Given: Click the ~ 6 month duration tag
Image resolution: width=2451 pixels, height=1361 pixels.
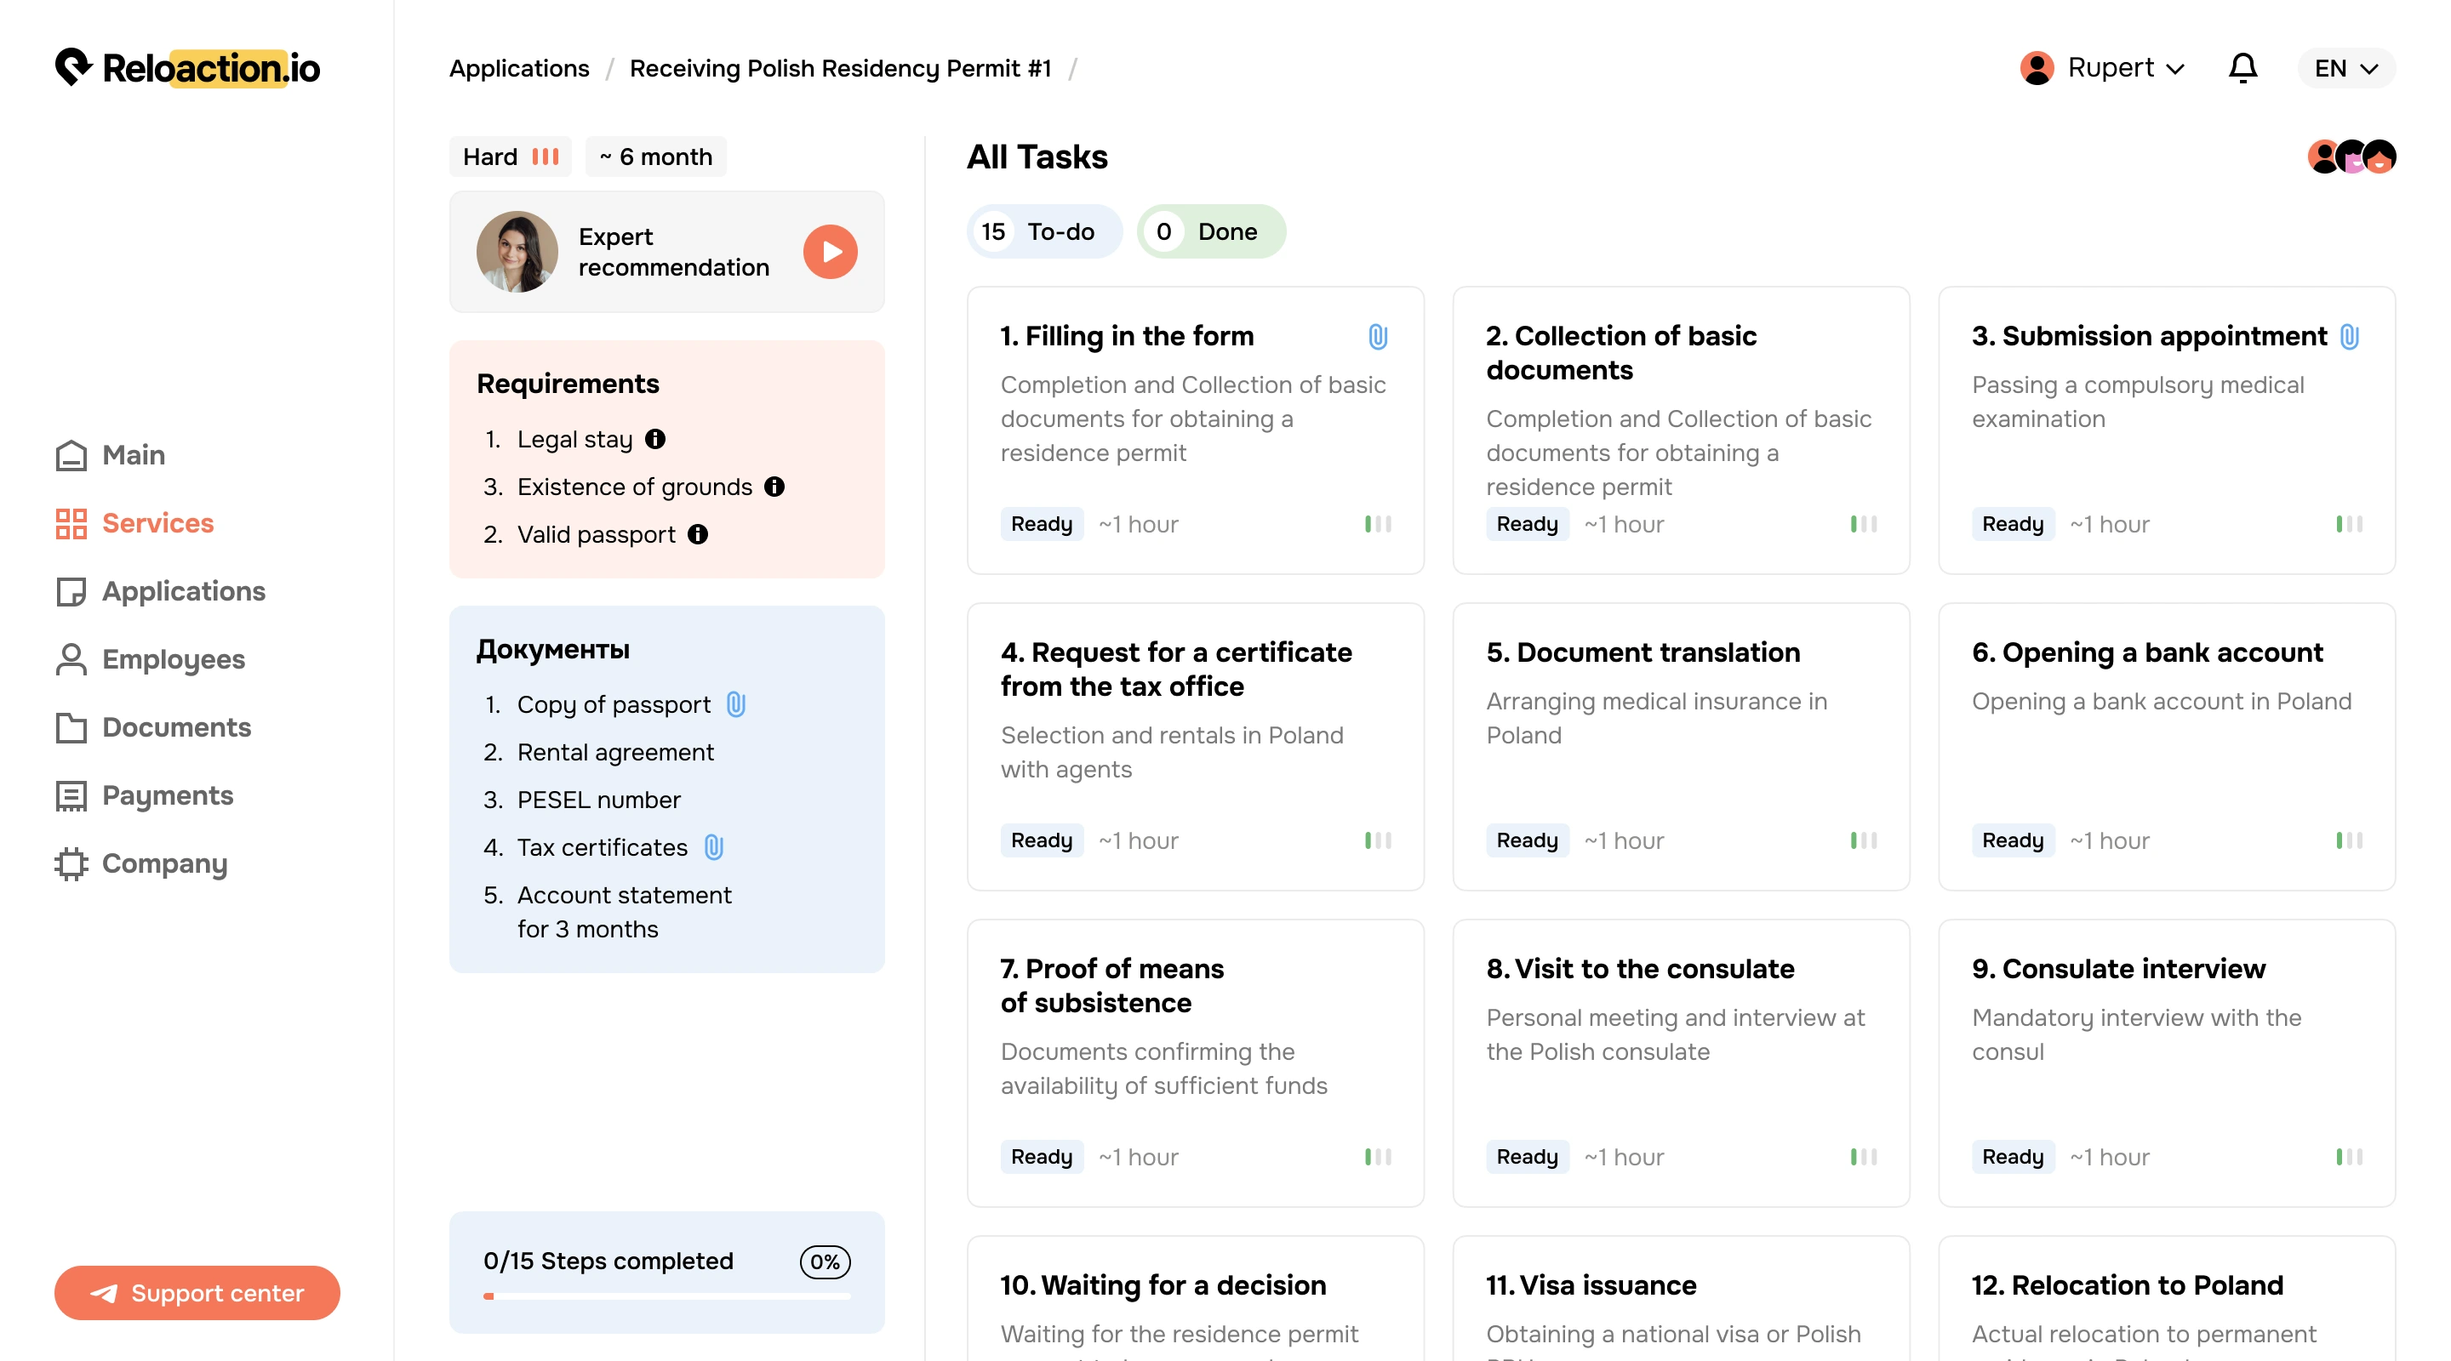Looking at the screenshot, I should point(655,156).
